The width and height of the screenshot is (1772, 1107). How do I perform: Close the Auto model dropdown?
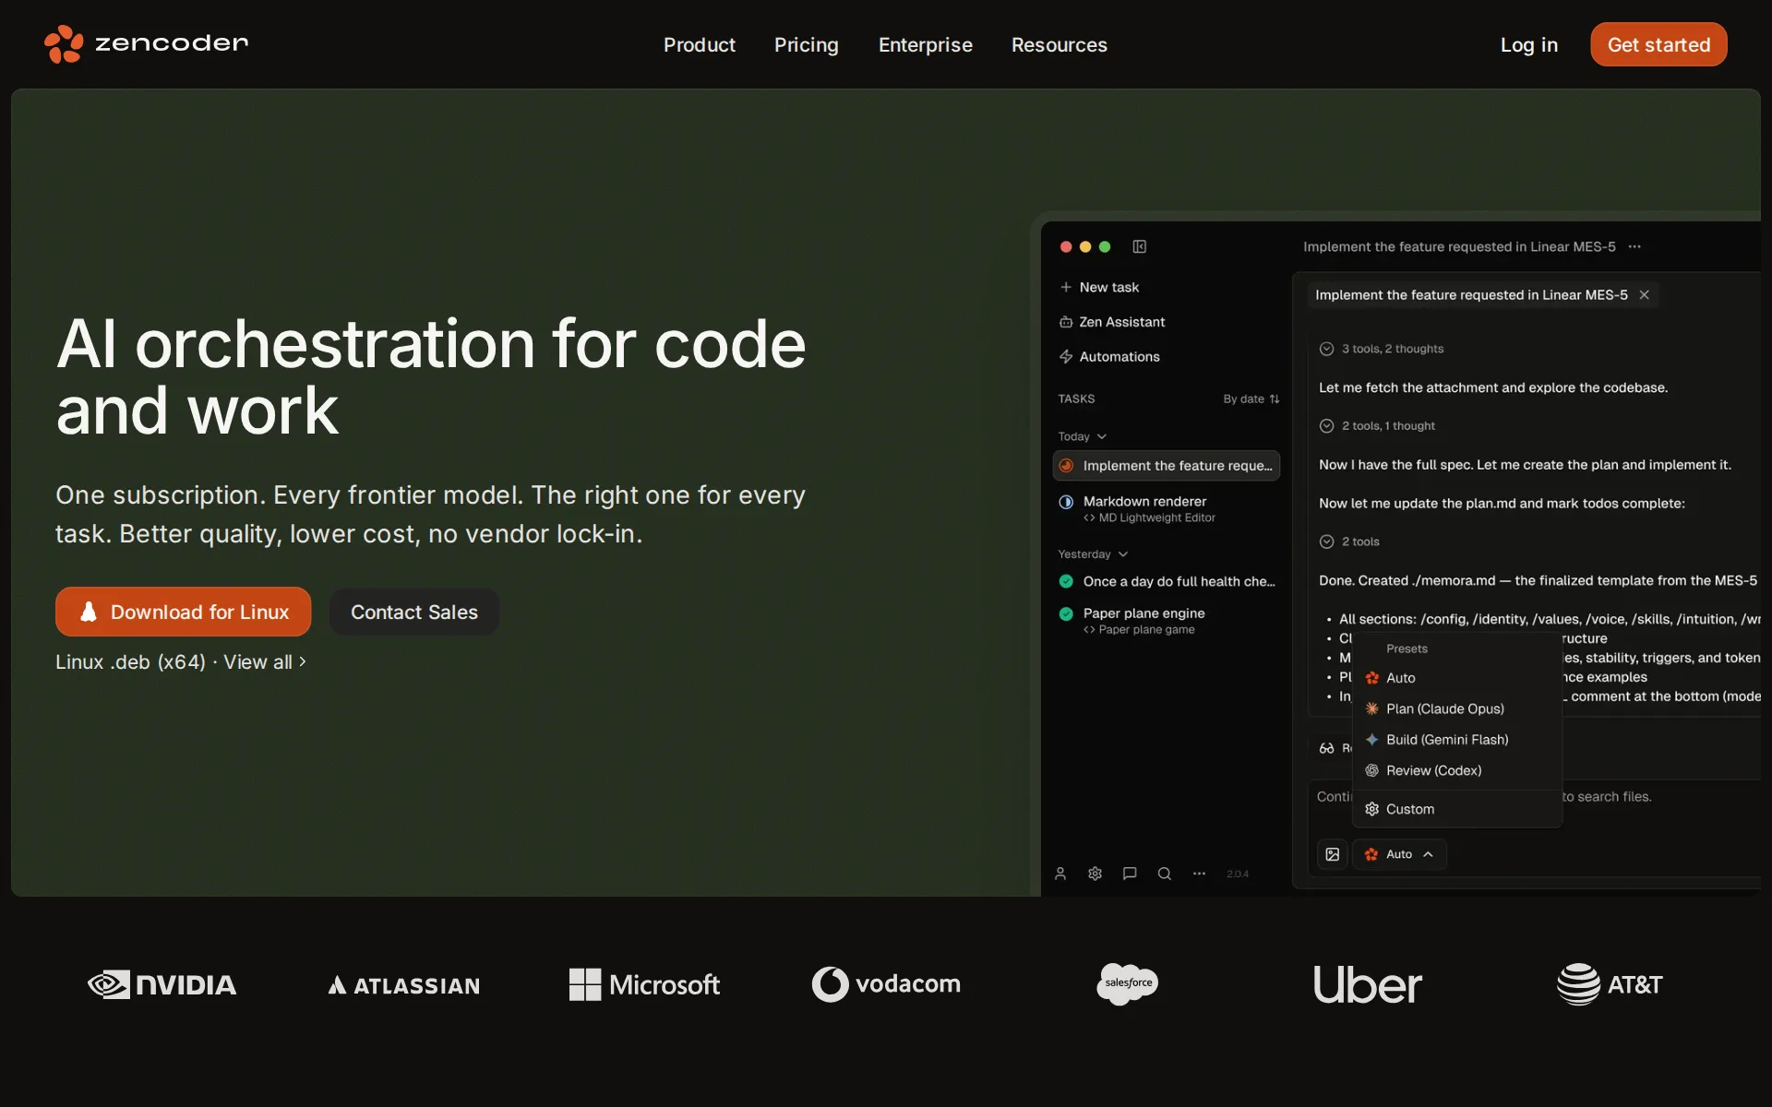(x=1399, y=854)
